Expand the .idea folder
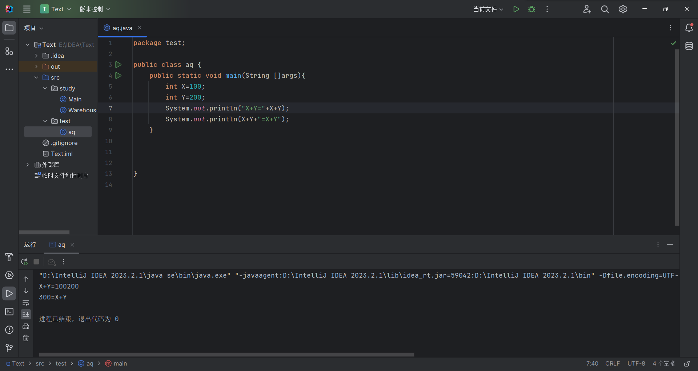Screen dimensions: 698x371 [x=36, y=56]
